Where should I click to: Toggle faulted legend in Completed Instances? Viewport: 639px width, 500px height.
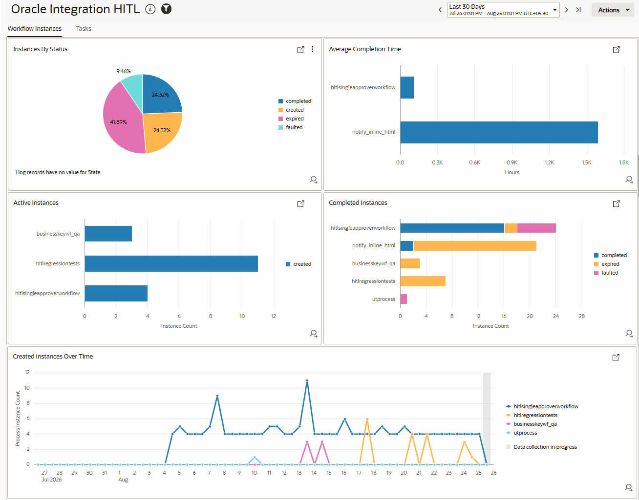coord(606,273)
